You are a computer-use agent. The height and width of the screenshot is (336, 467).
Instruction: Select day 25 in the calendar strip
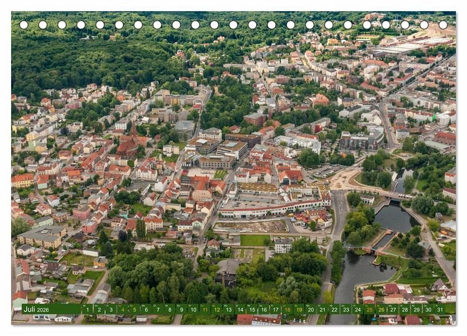pyautogui.click(x=370, y=309)
